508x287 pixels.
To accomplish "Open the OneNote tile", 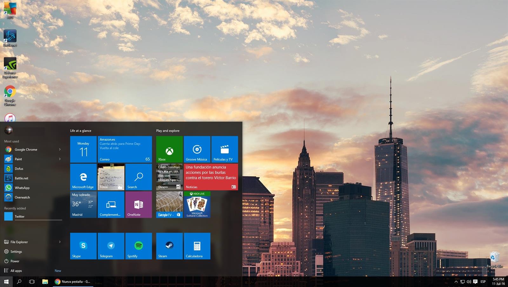I will pyautogui.click(x=138, y=204).
